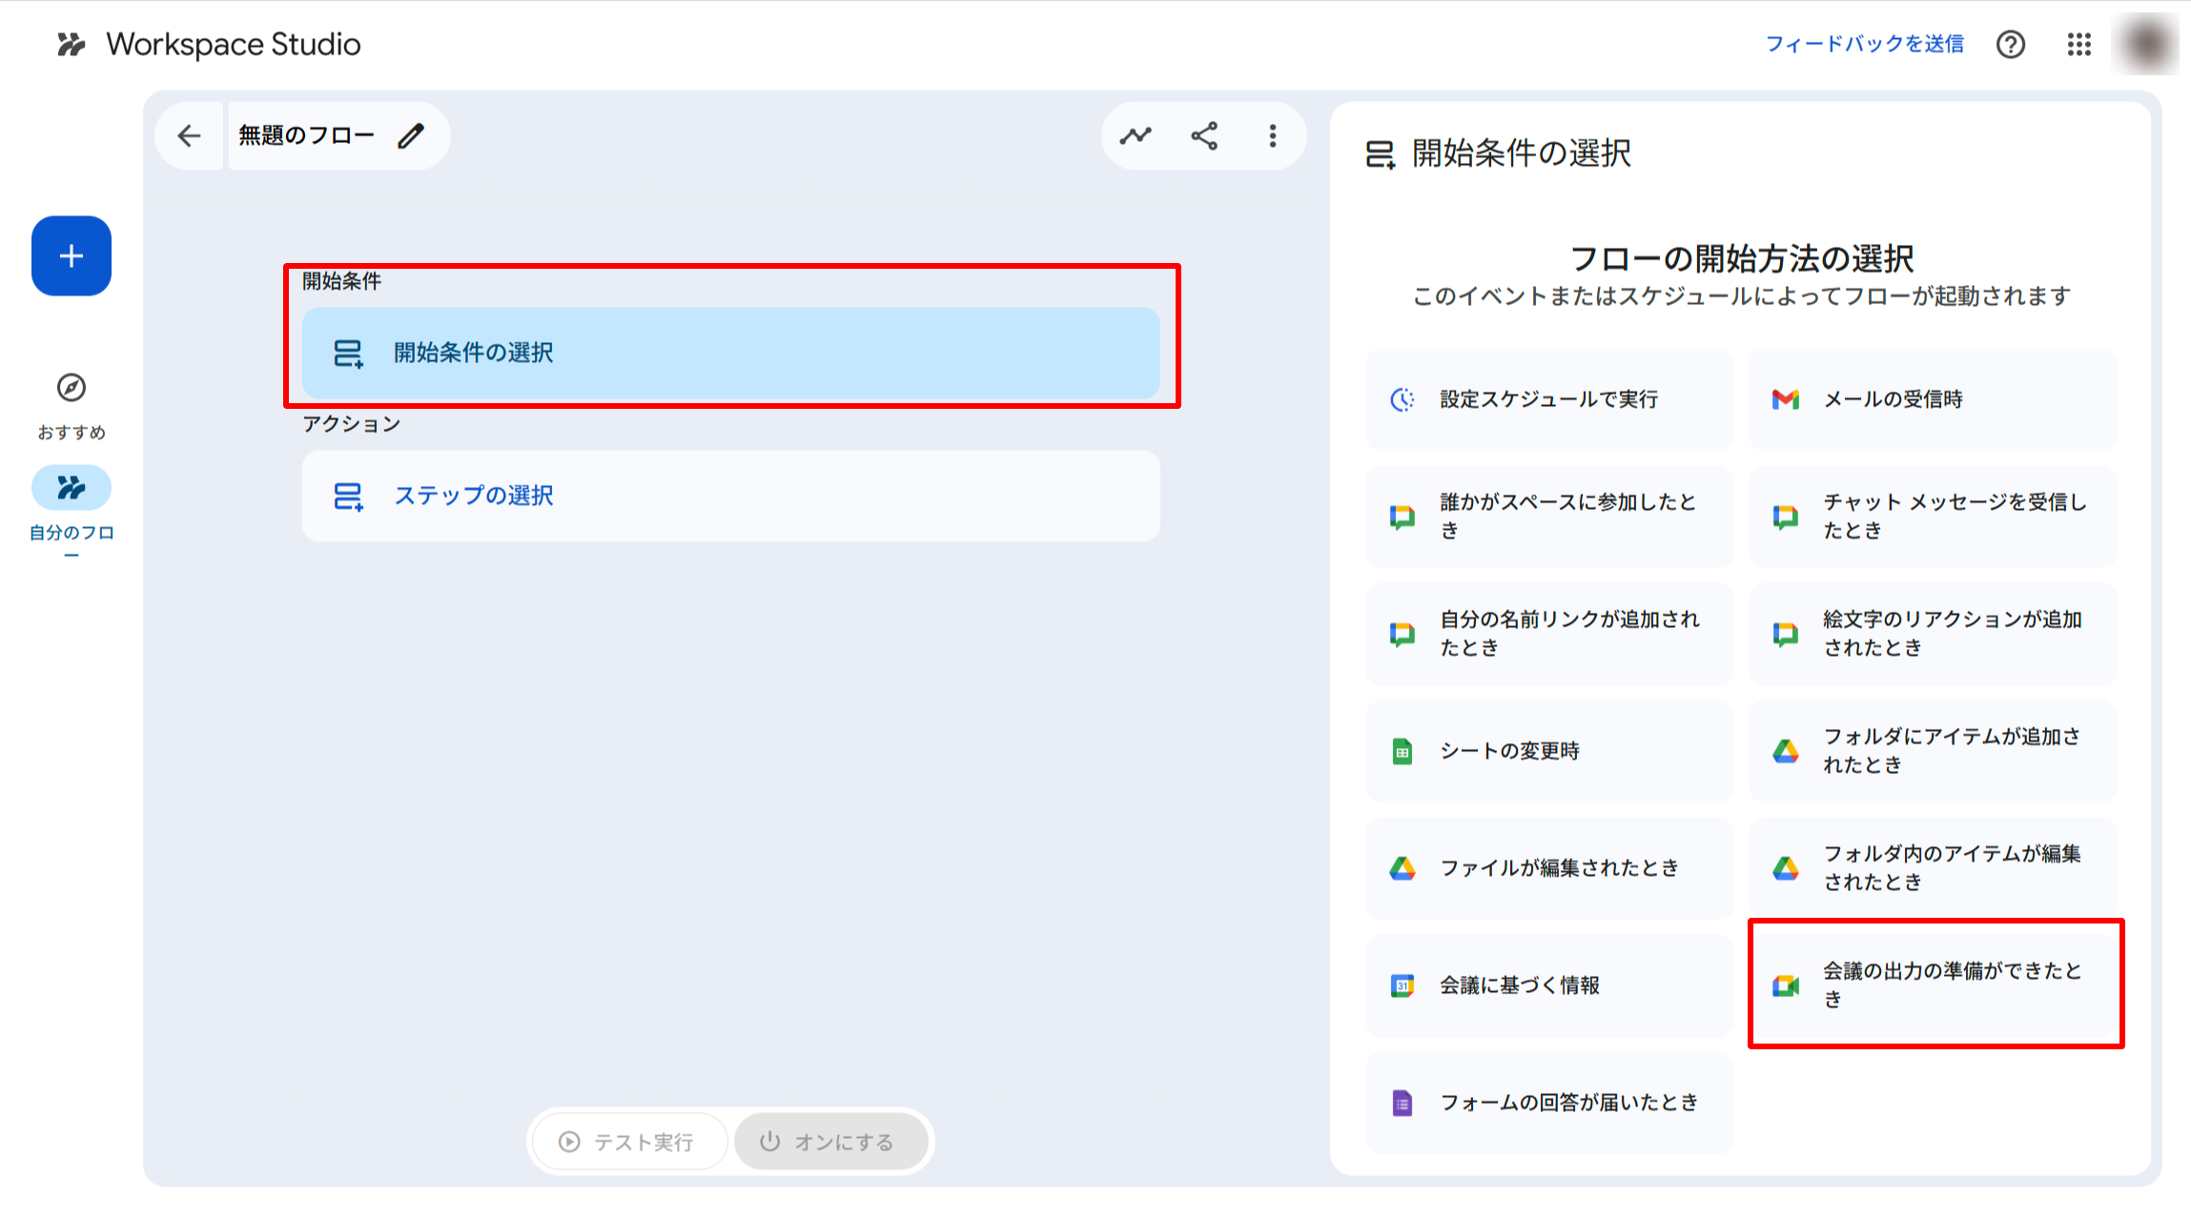Click Drive icon beside ファイルが編集されたとき
The width and height of the screenshot is (2191, 1218).
(x=1403, y=868)
